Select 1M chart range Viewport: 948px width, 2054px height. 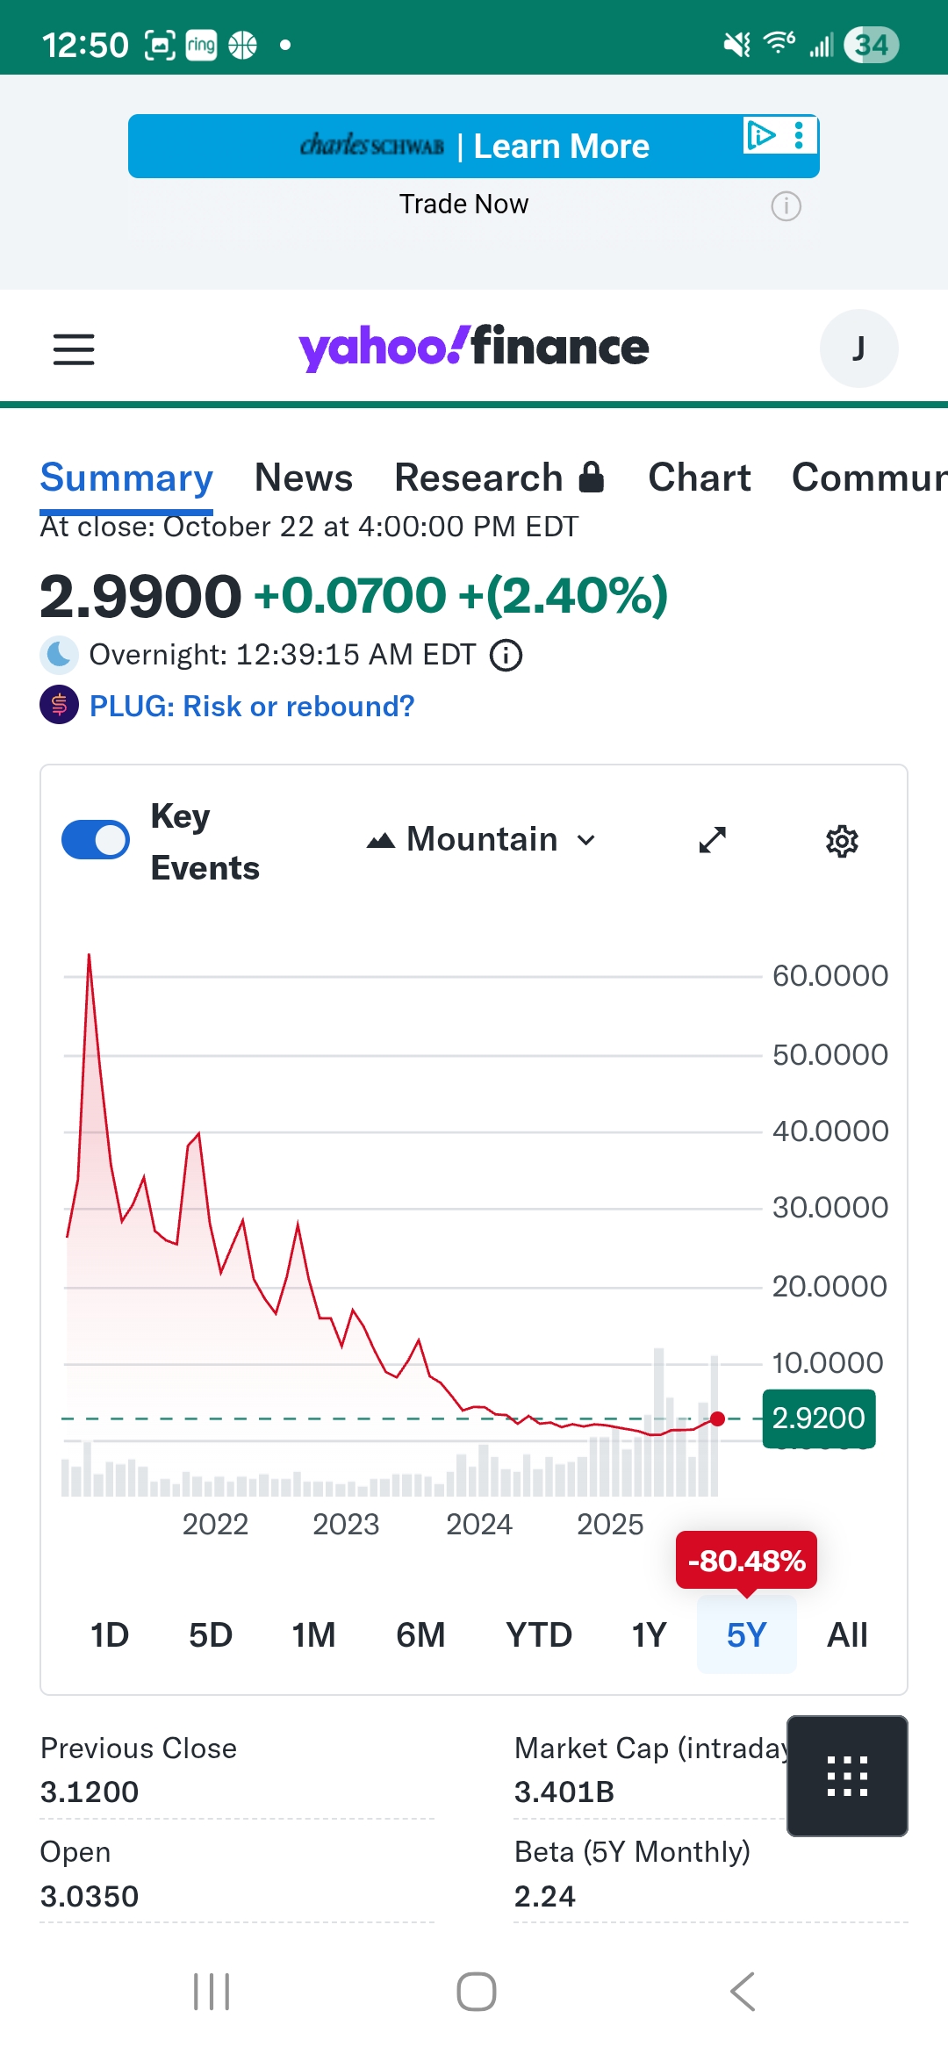(x=313, y=1635)
